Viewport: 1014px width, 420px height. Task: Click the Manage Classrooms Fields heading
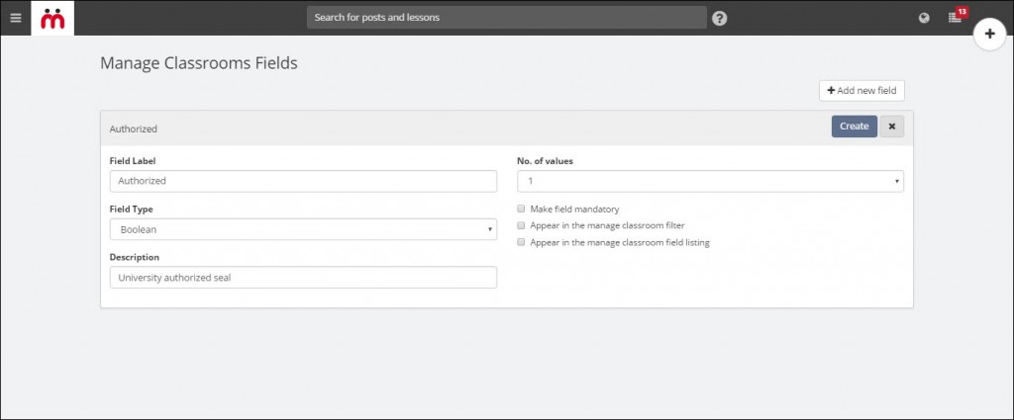coord(198,63)
